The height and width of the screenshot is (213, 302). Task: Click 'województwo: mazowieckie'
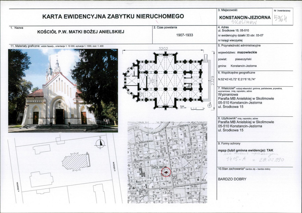[238, 52]
